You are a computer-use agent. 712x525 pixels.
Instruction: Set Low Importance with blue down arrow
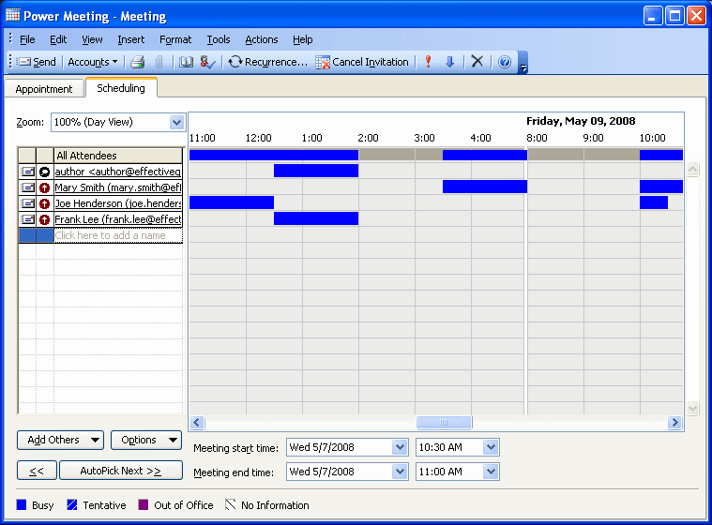[450, 62]
